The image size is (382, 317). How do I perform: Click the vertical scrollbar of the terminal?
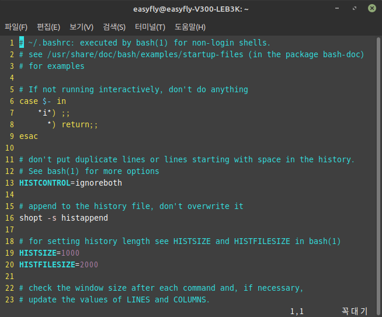(378, 175)
